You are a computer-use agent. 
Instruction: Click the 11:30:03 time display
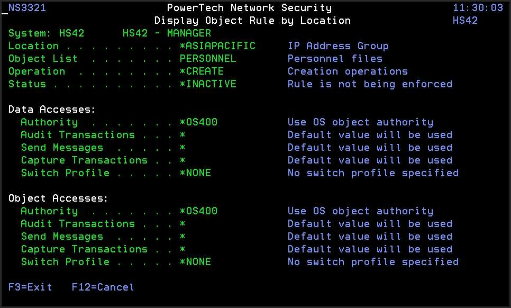(x=478, y=8)
